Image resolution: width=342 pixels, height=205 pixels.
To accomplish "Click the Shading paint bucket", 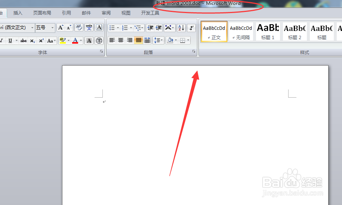I will pyautogui.click(x=170, y=40).
